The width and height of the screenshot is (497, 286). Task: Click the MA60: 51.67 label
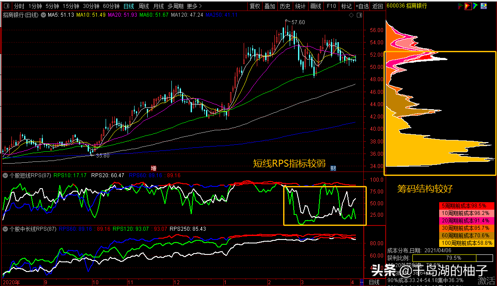pyautogui.click(x=154, y=15)
